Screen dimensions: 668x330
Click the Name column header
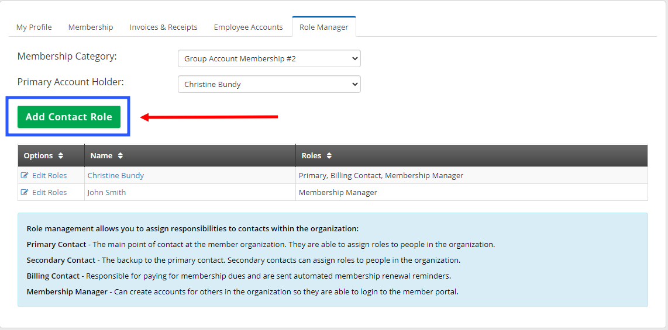[190, 155]
